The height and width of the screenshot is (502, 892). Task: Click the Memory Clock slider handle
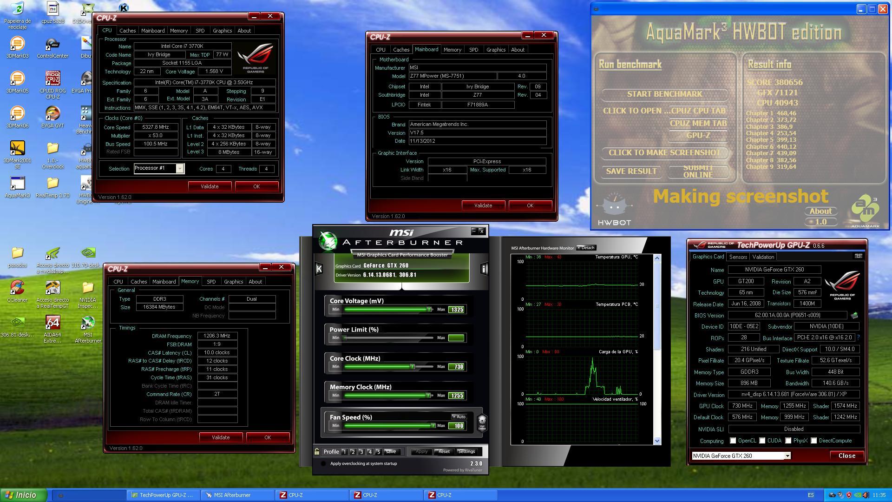point(428,396)
